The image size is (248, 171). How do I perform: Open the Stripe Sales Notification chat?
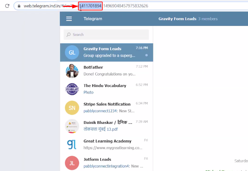[107, 108]
